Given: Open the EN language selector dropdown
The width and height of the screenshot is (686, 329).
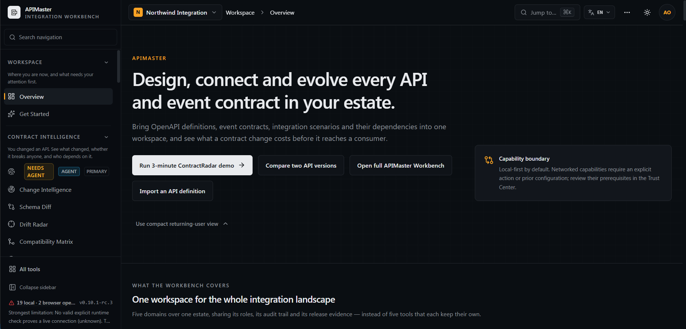Looking at the screenshot, I should pos(599,12).
